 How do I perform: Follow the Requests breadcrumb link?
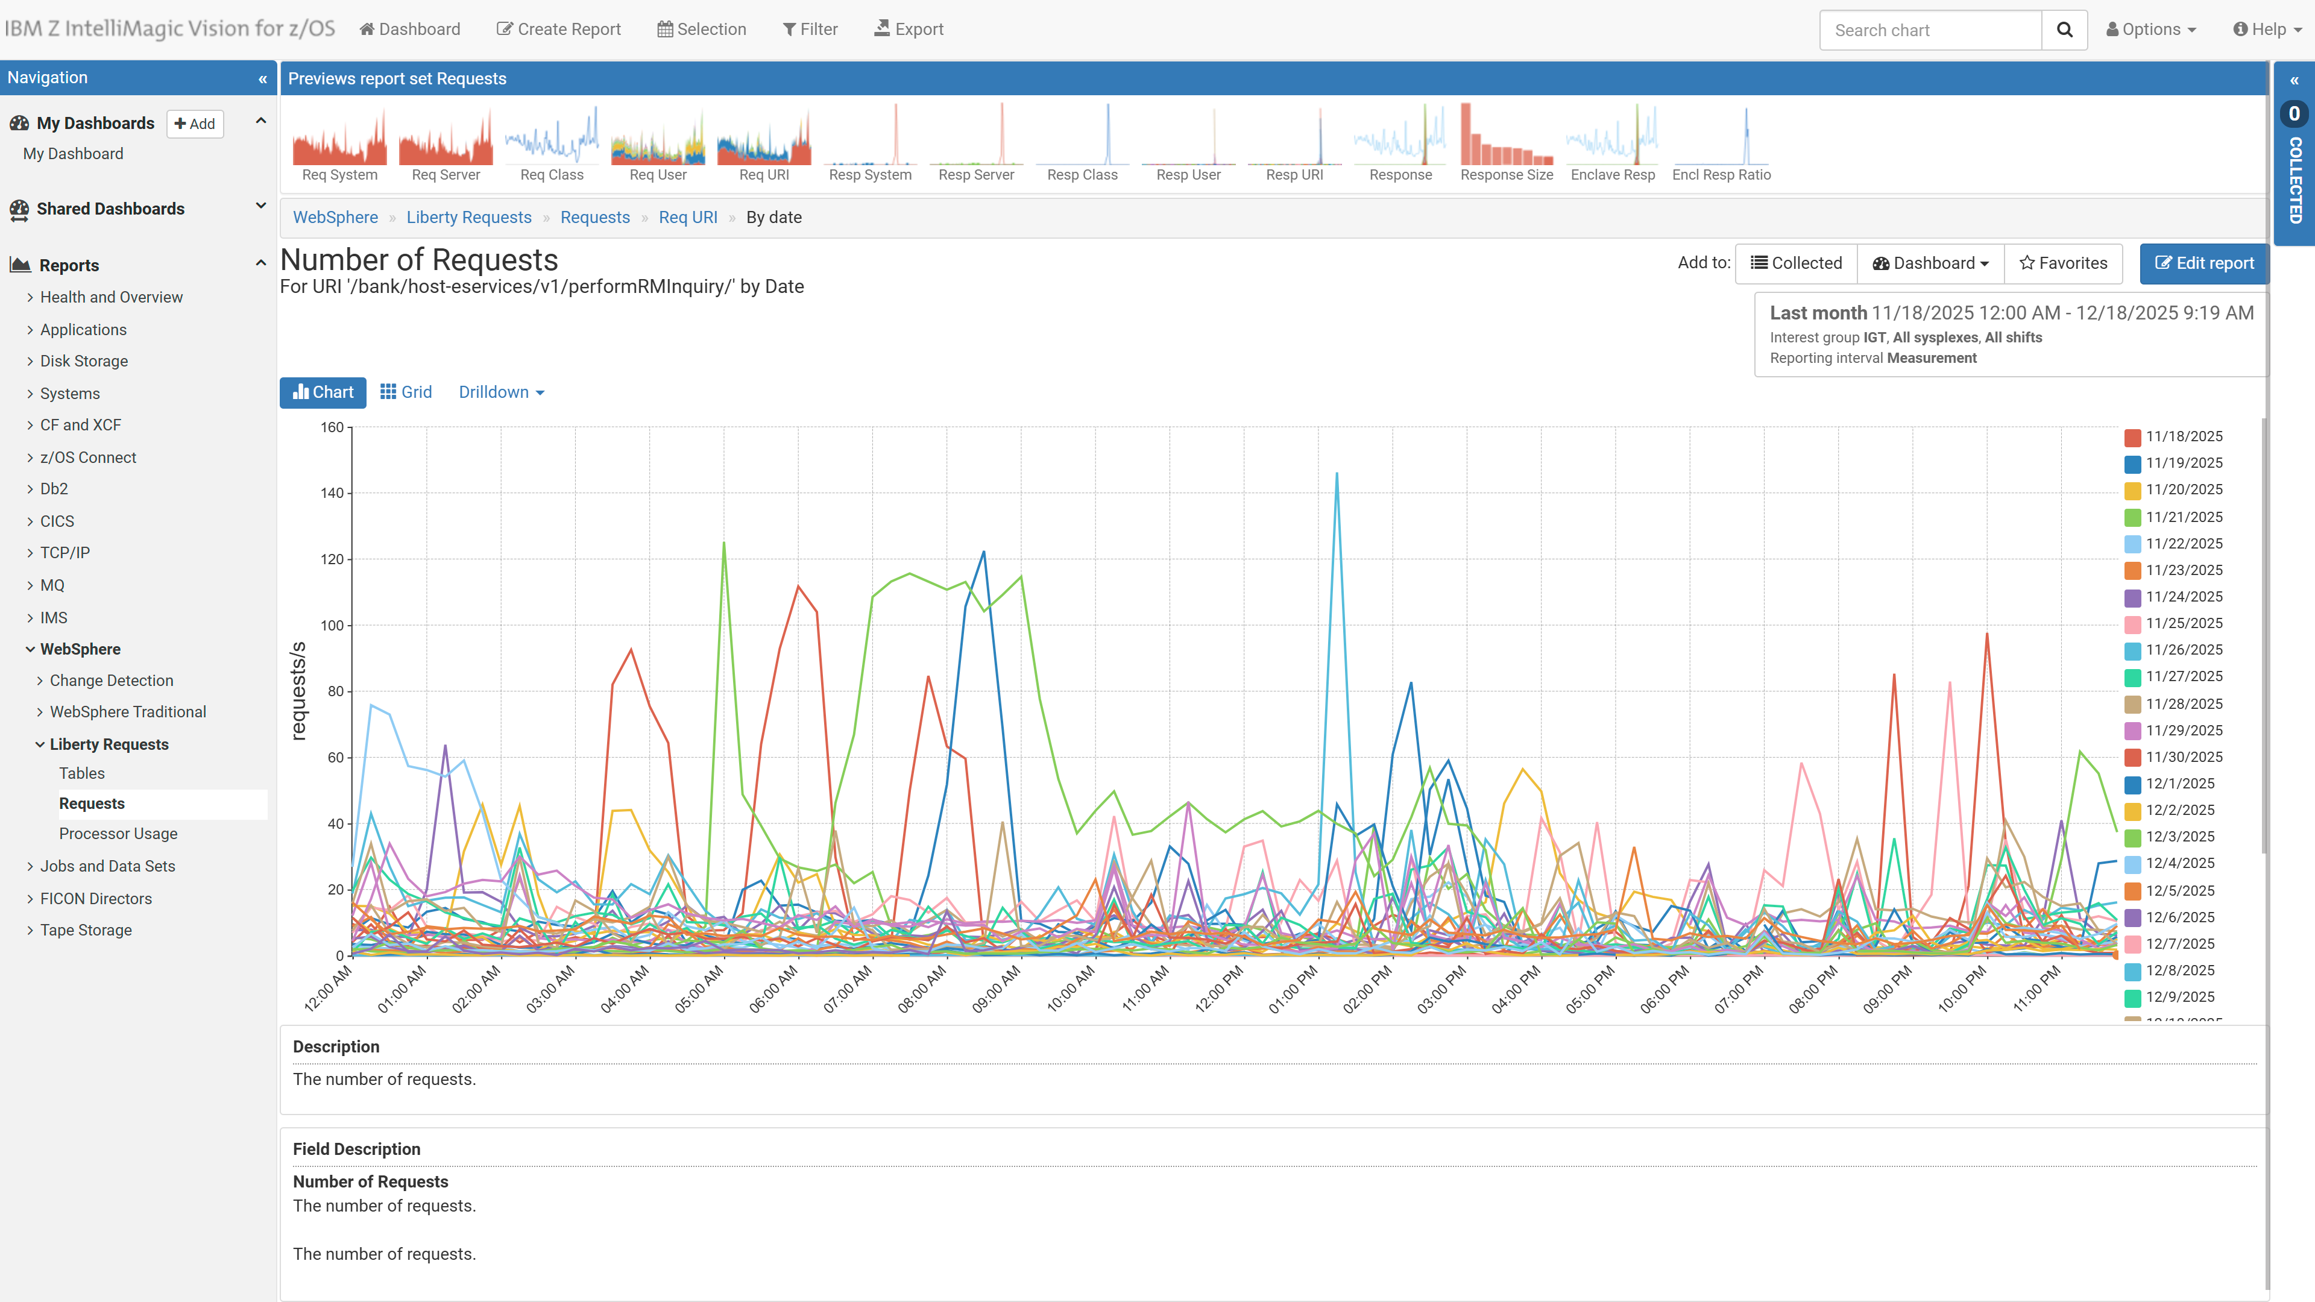[x=595, y=218]
